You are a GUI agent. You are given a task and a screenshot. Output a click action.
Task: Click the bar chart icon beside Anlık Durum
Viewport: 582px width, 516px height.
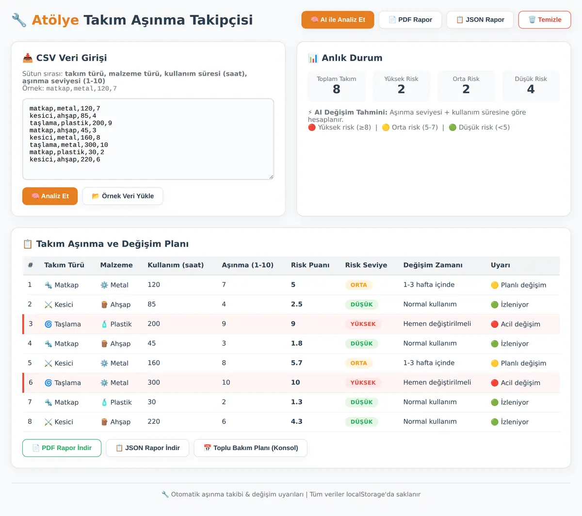[313, 58]
